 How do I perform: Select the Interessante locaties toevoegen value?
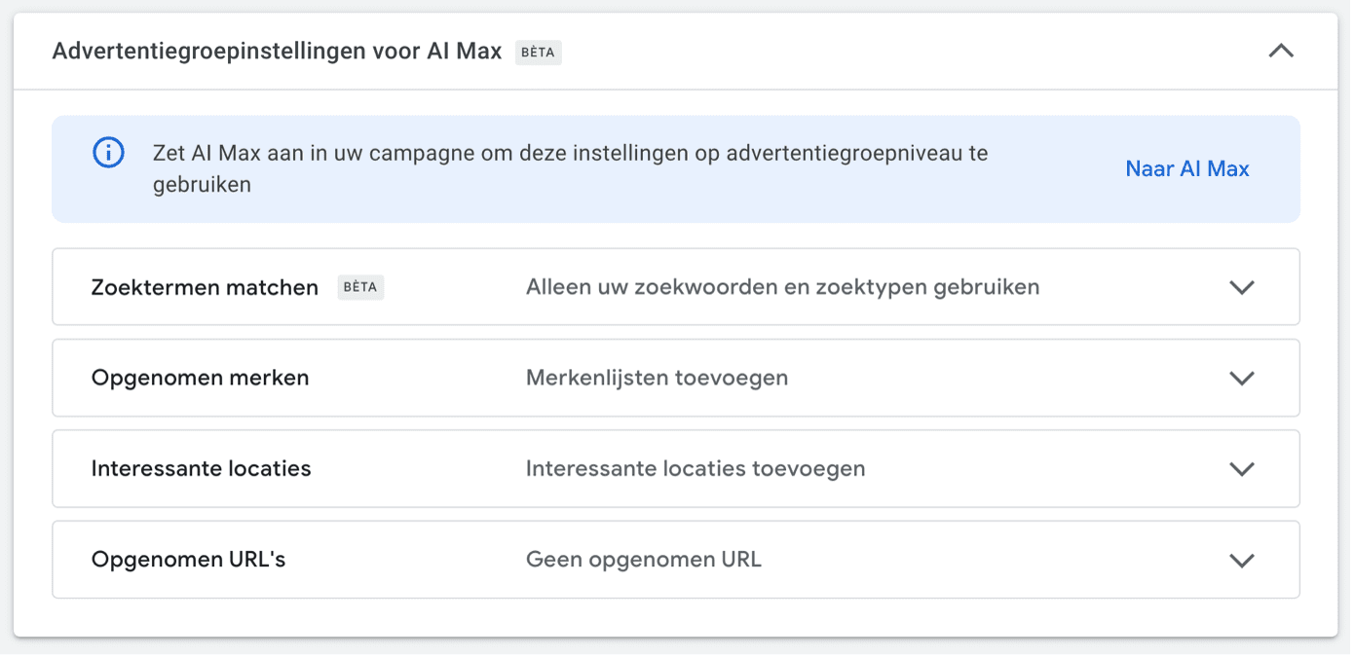(x=696, y=468)
